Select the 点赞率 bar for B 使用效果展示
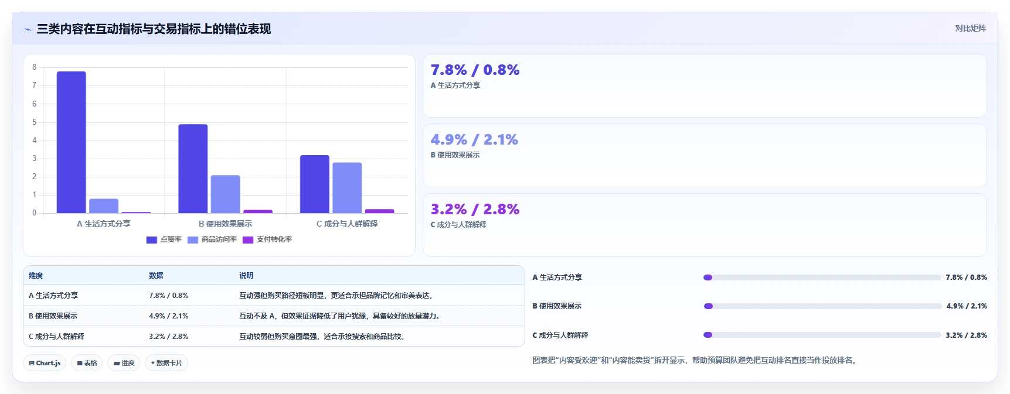This screenshot has height=394, width=1010. pos(193,169)
